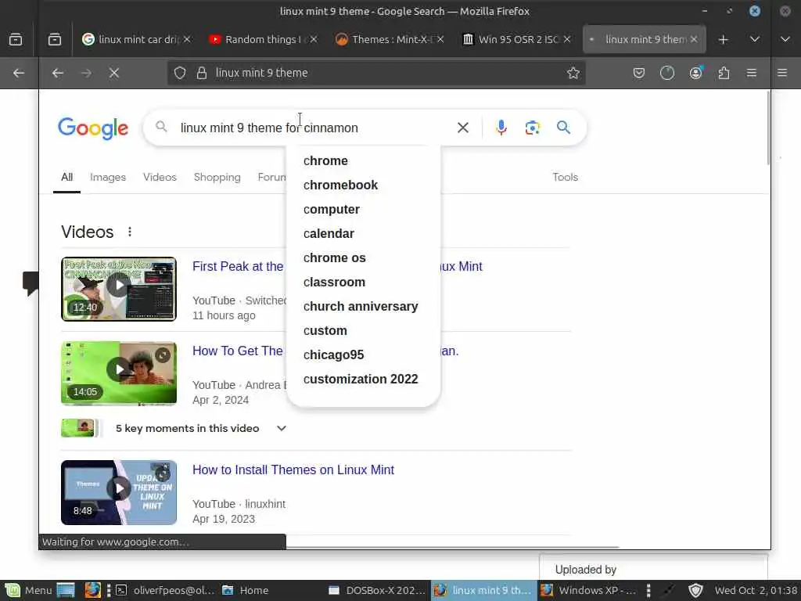This screenshot has width=801, height=601.
Task: Stop loading the page
Action: tap(114, 73)
